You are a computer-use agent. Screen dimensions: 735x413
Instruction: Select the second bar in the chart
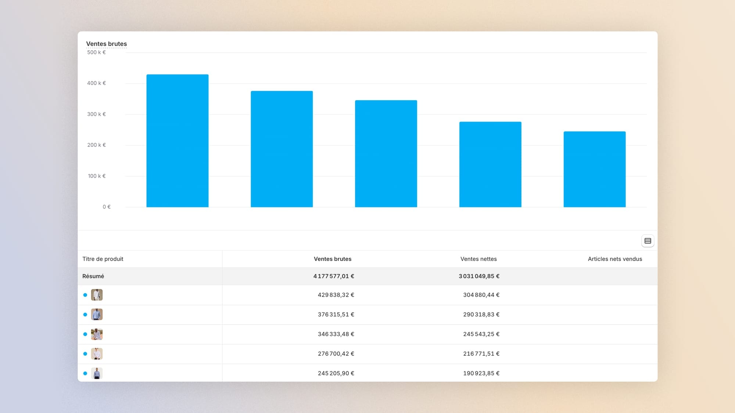coord(282,149)
